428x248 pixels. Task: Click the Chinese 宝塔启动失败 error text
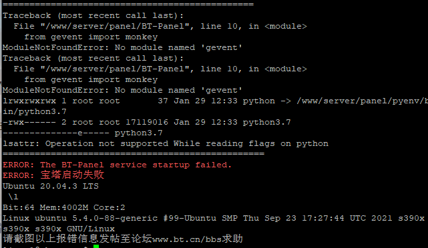pyautogui.click(x=72, y=175)
